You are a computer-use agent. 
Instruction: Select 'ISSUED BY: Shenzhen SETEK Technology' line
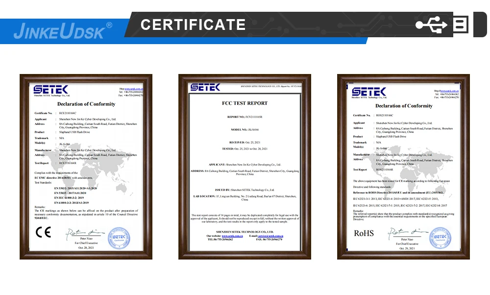(245, 190)
